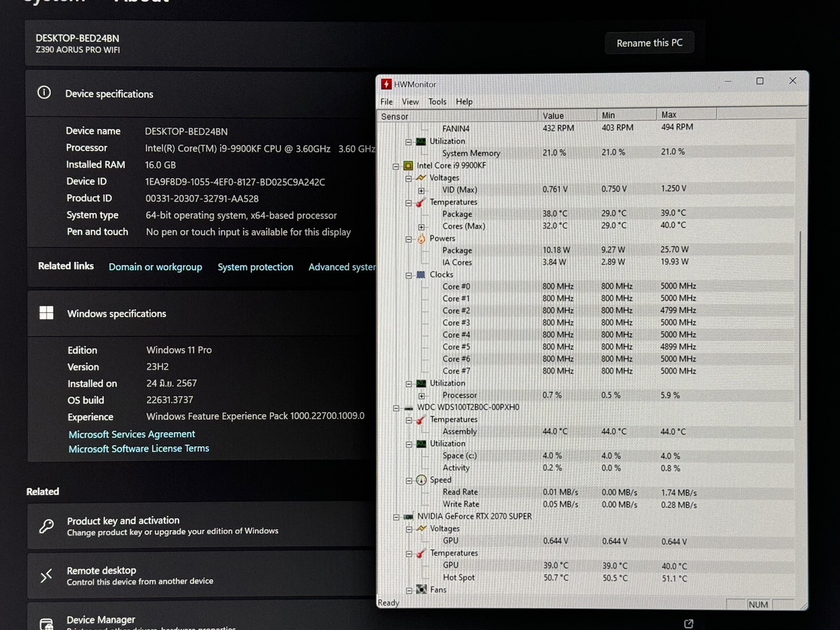This screenshot has width=840, height=630.
Task: Select the Read Rate row
Action: coord(586,492)
